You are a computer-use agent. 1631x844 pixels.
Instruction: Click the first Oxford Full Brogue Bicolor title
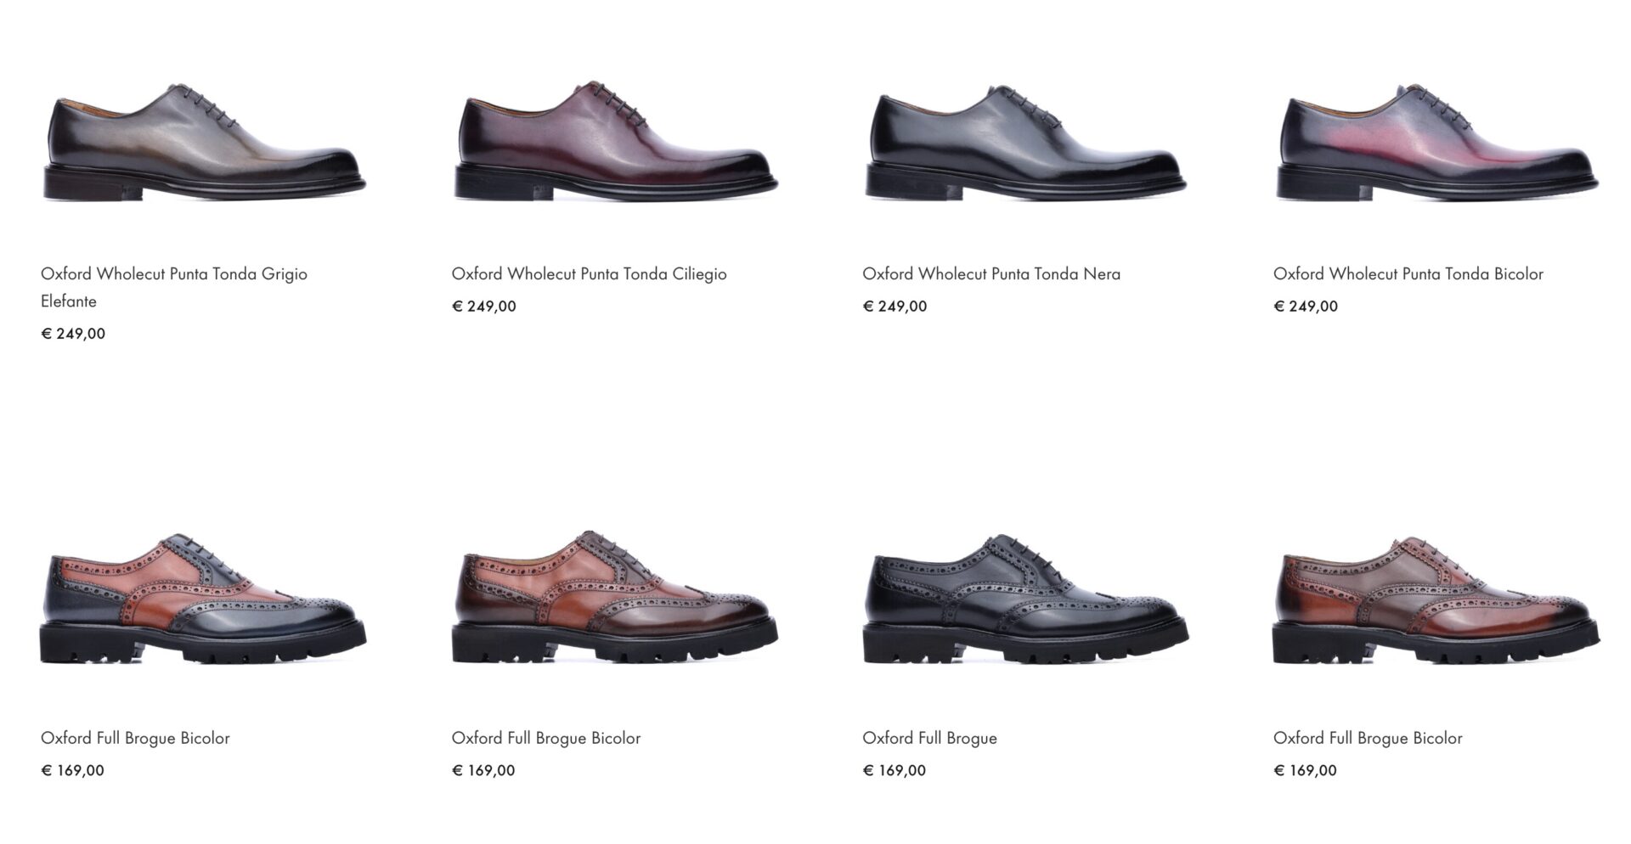(135, 738)
